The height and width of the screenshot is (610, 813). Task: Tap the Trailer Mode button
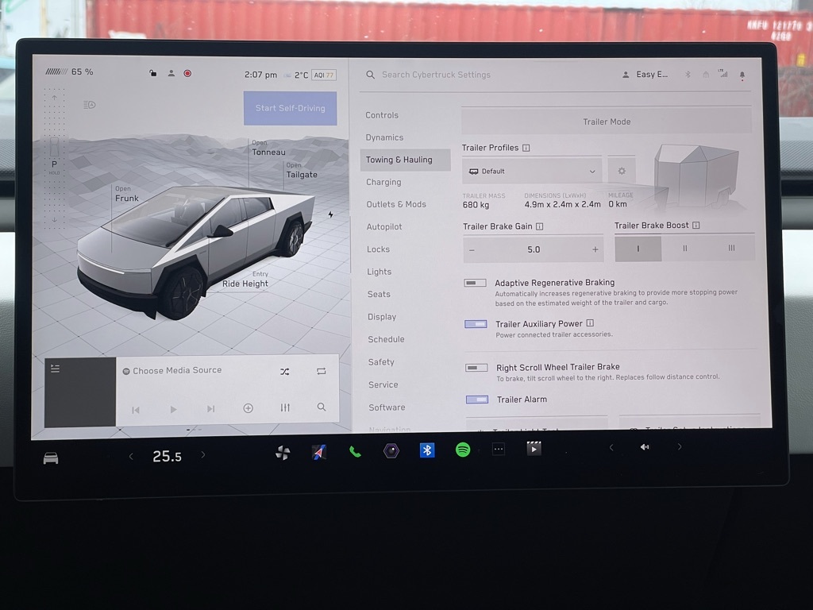(607, 122)
